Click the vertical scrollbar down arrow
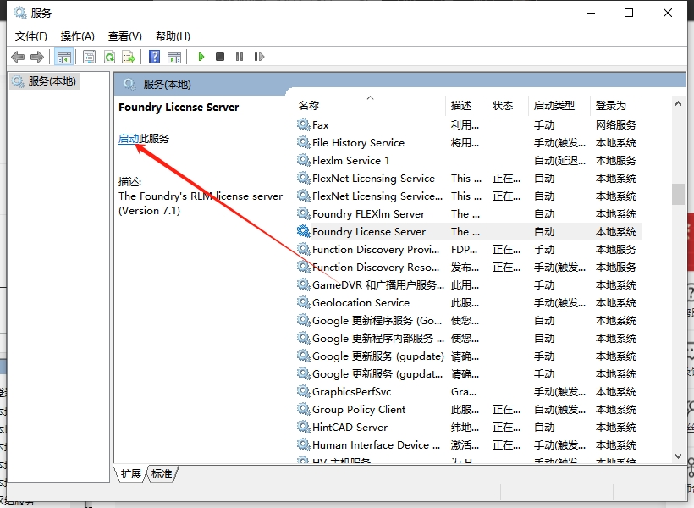This screenshot has height=508, width=694. tap(678, 456)
